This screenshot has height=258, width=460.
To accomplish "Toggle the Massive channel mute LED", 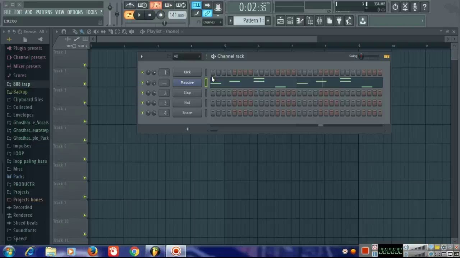I will point(142,83).
